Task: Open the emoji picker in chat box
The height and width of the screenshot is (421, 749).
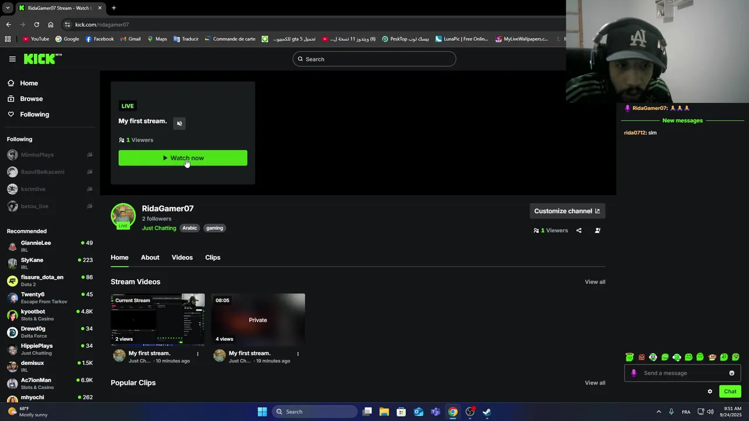Action: point(731,373)
